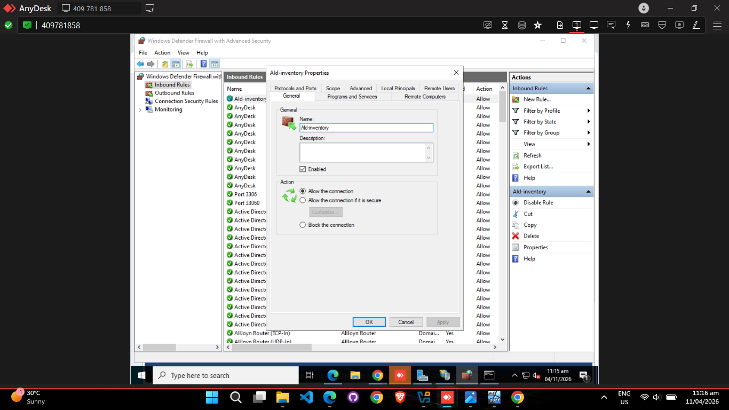Switch to the Protocols and Ports tab
This screenshot has width=729, height=410.
[x=295, y=89]
